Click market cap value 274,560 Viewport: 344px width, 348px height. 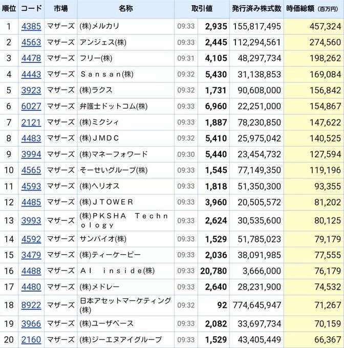(325, 43)
